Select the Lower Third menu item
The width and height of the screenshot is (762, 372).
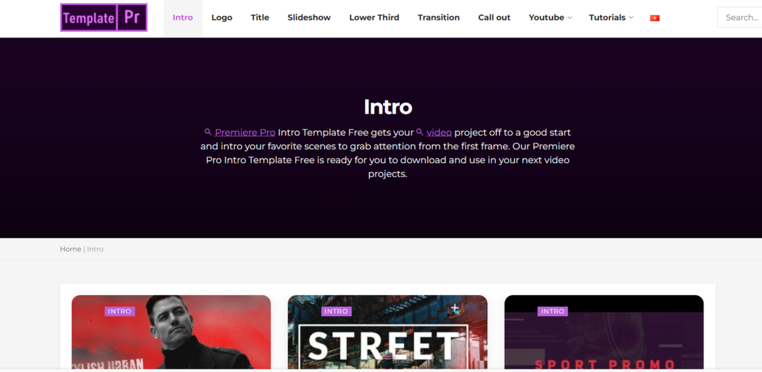[x=374, y=18]
